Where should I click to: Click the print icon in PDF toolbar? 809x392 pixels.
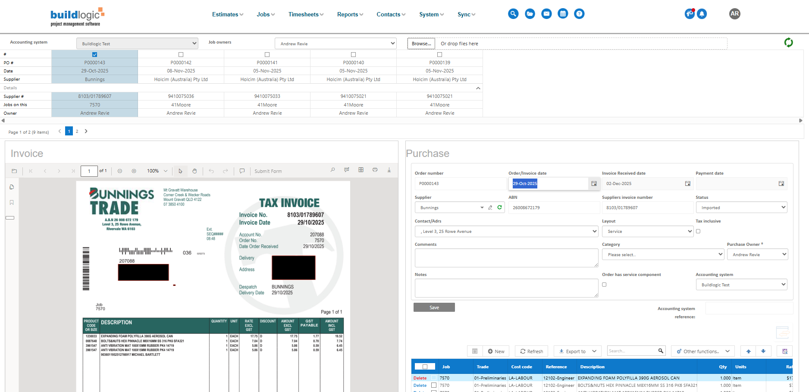tap(375, 170)
